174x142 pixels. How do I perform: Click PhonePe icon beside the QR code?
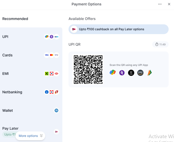[122, 73]
